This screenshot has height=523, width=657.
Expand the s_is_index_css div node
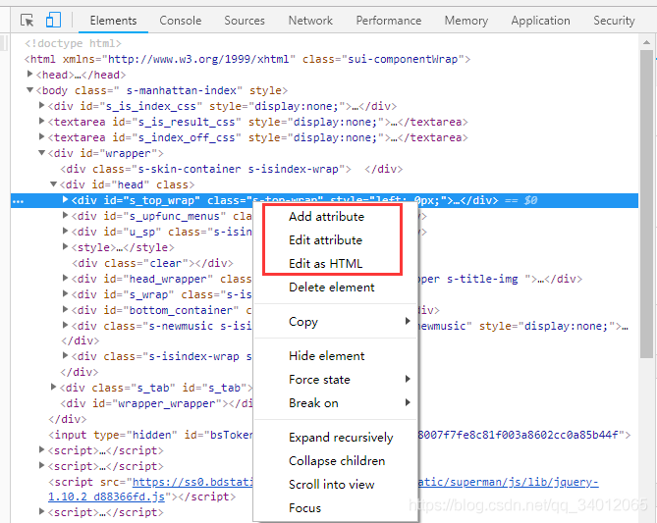(x=41, y=106)
